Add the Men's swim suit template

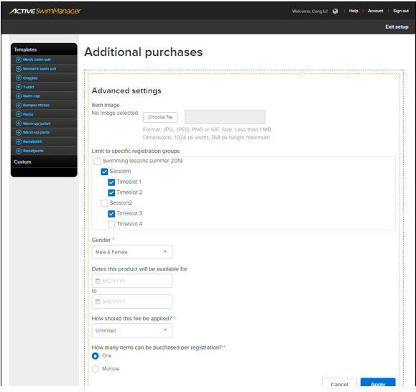(37, 60)
